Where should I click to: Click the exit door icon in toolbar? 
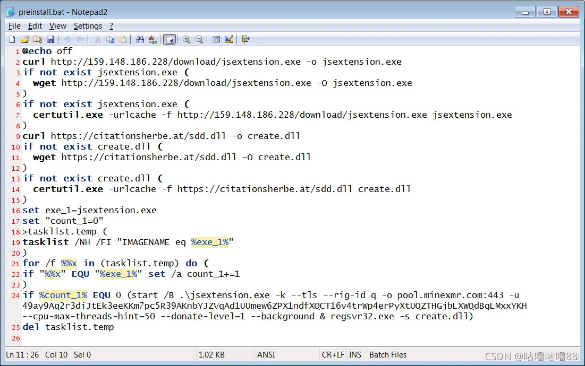point(246,39)
